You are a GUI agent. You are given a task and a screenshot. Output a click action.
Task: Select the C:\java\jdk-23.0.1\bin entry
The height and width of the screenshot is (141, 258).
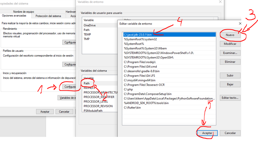(138, 34)
